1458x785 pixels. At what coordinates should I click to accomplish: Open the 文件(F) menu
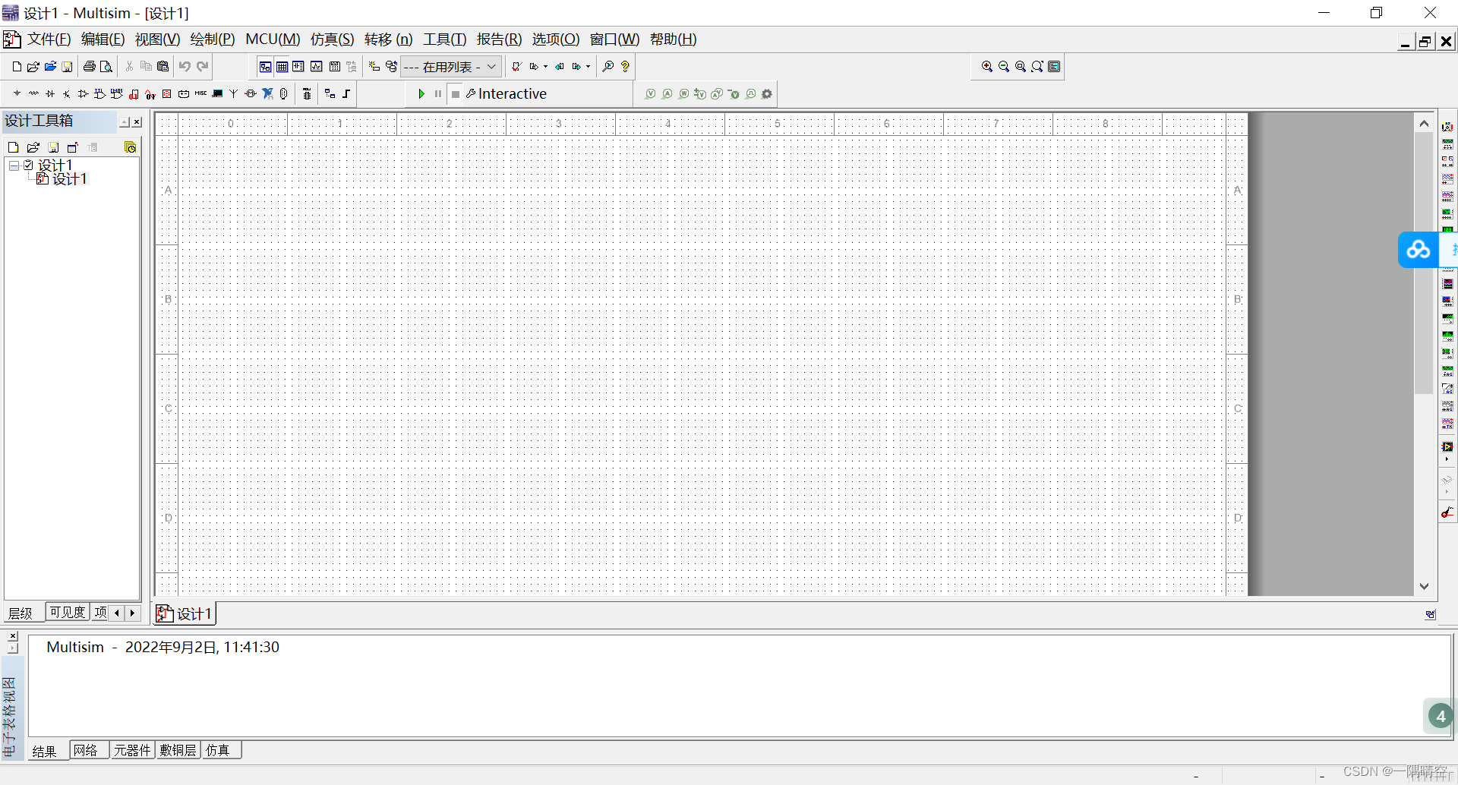pyautogui.click(x=49, y=39)
